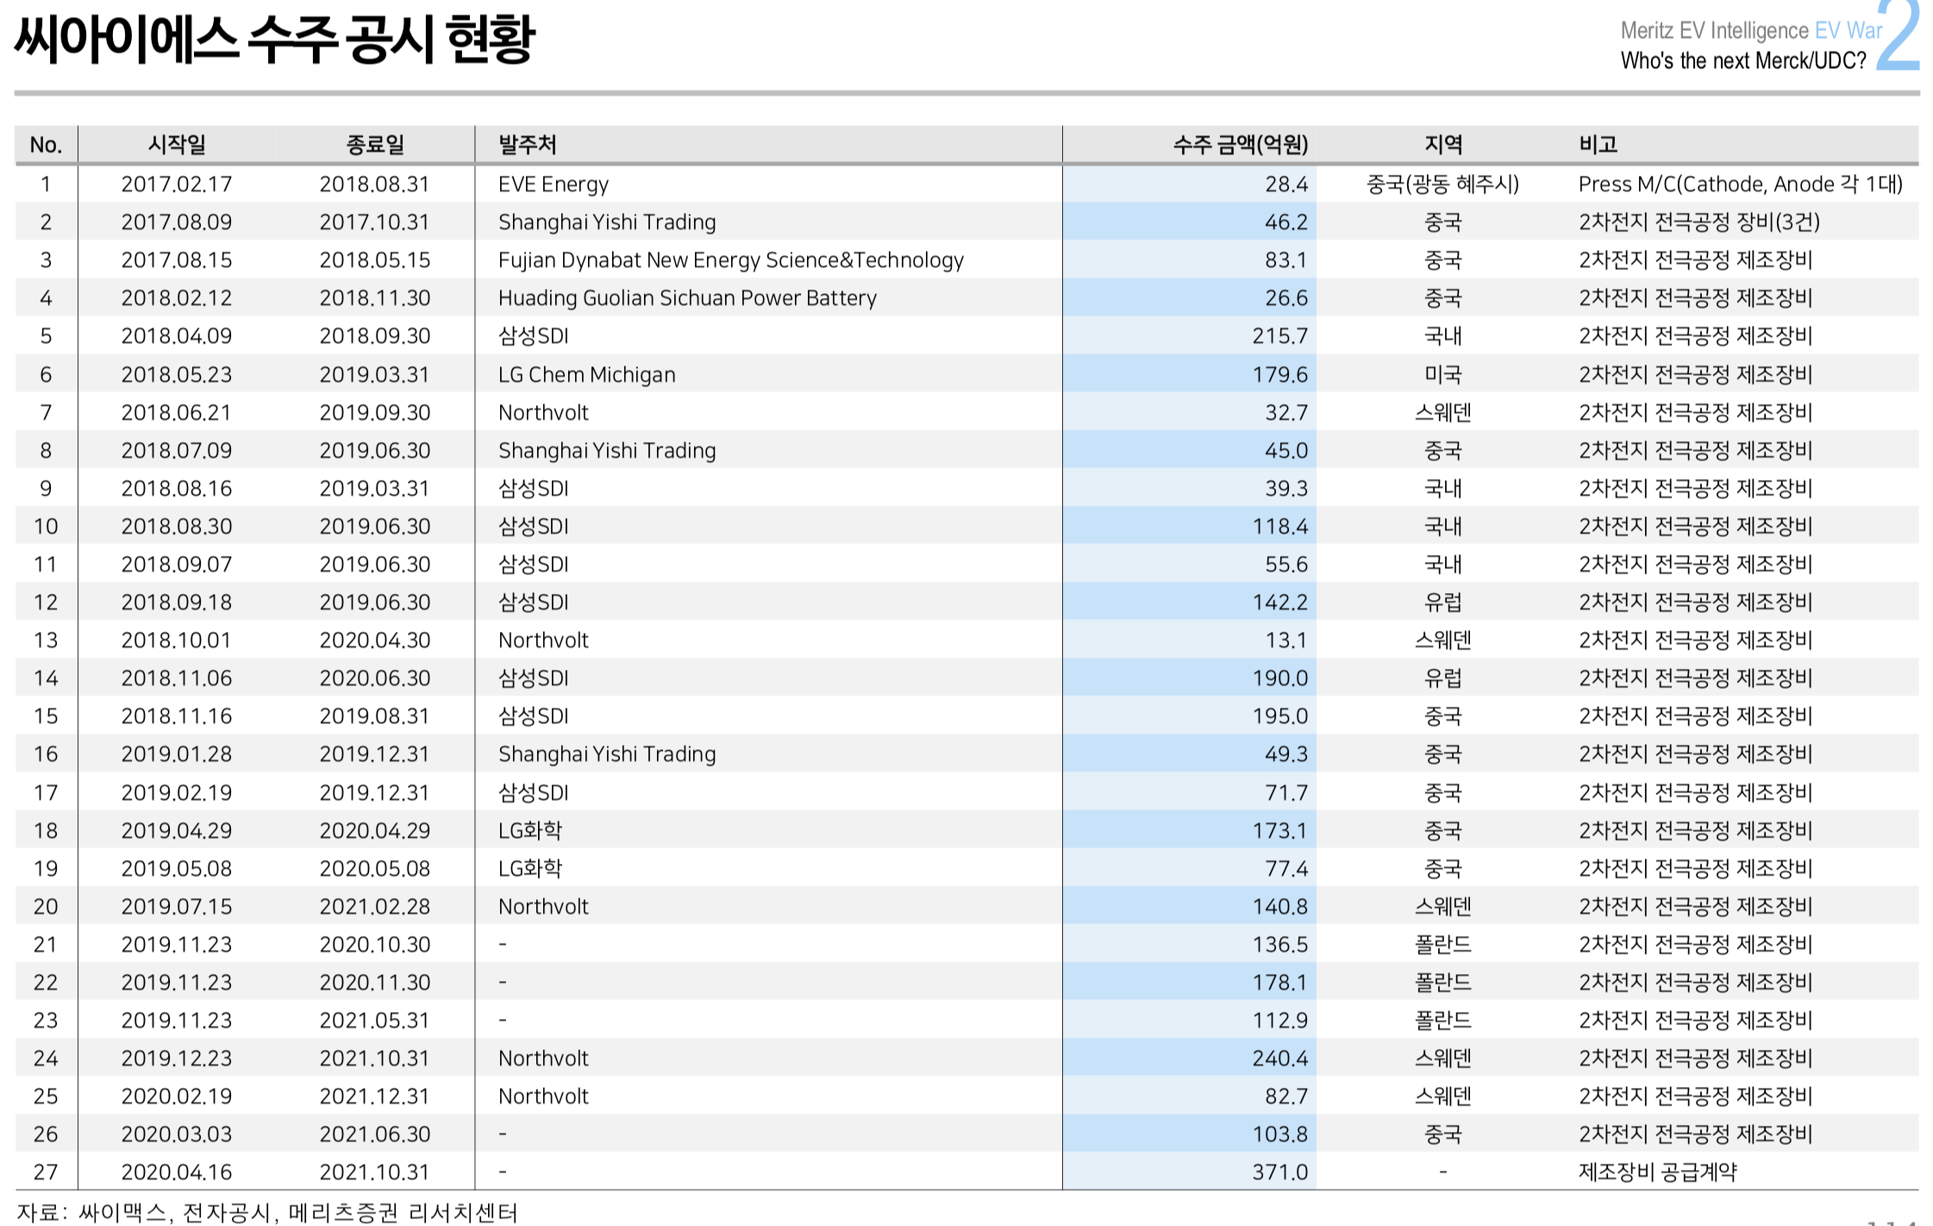This screenshot has height=1226, width=1933.
Task: Click the '시작일' column header
Action: click(177, 145)
